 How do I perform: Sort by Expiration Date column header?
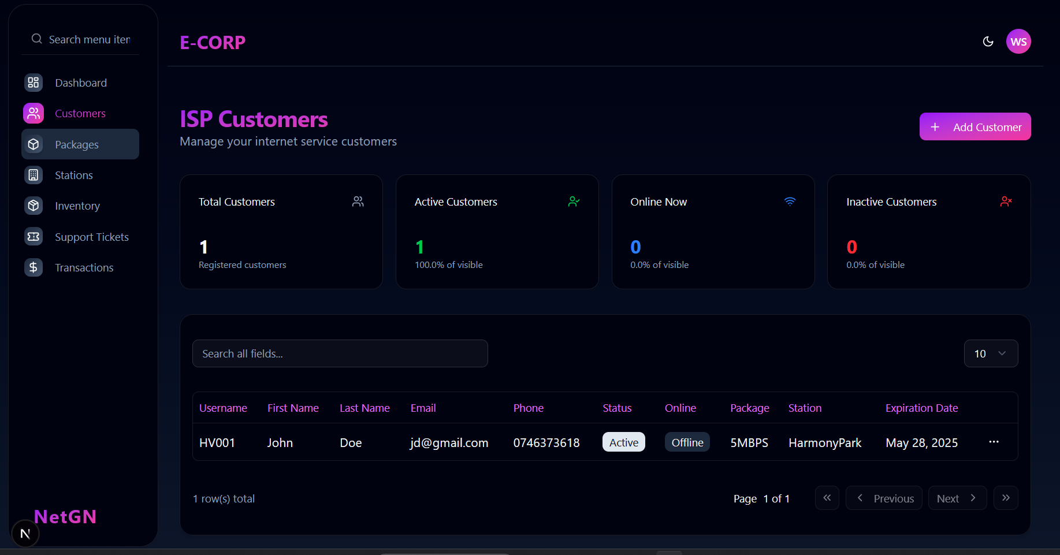point(921,408)
